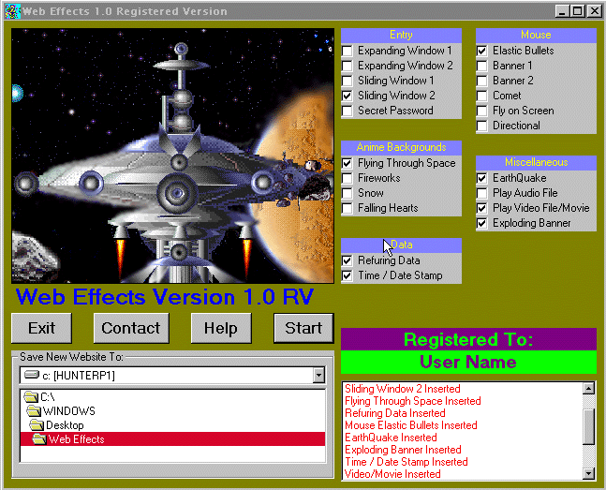Click the space station image
Viewport: 606px width, 490px height.
172,156
